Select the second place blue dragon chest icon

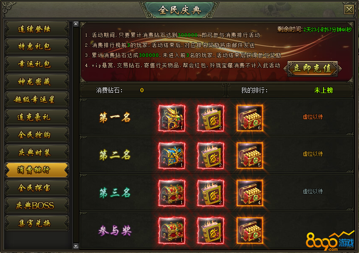point(172,156)
